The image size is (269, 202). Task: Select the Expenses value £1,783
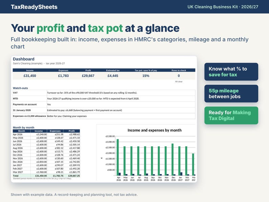[x=63, y=76]
